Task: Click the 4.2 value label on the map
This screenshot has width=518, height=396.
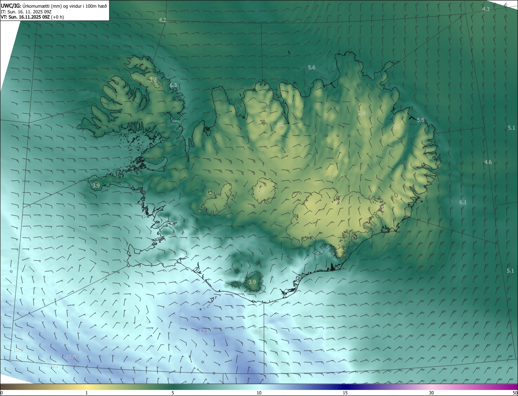Action: (x=162, y=20)
